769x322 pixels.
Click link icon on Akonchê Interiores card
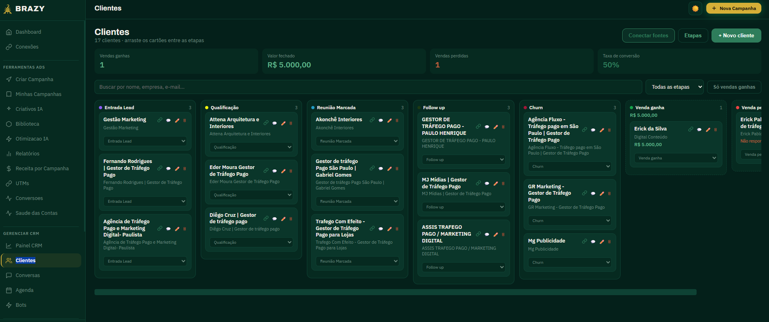point(372,120)
